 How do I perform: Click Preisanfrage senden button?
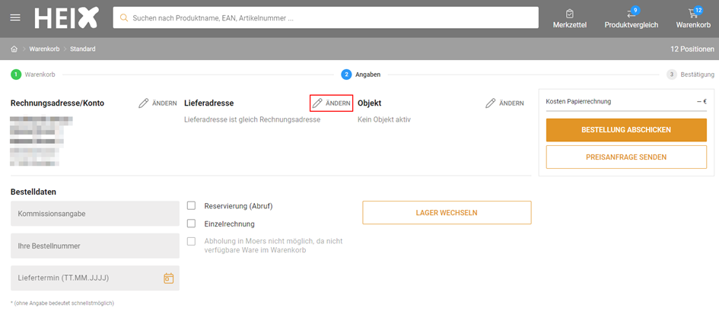pyautogui.click(x=625, y=157)
